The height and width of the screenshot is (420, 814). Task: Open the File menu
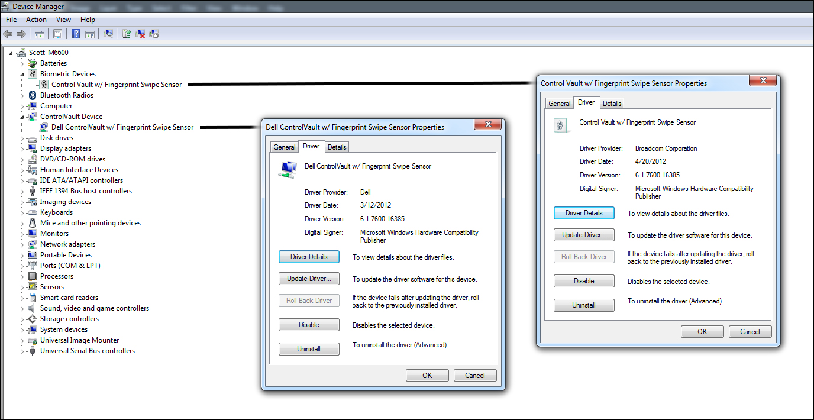[11, 20]
